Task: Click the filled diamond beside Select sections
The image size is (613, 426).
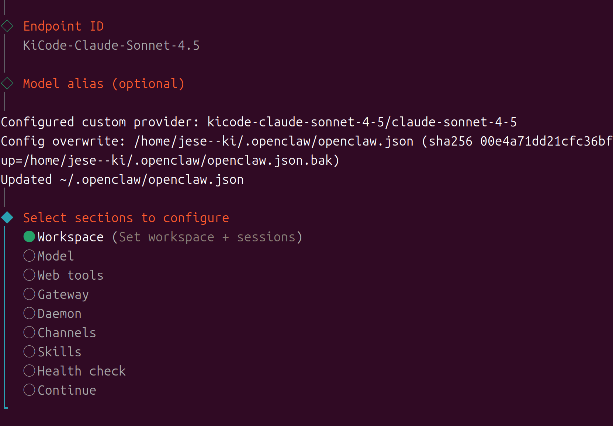Action: point(6,217)
